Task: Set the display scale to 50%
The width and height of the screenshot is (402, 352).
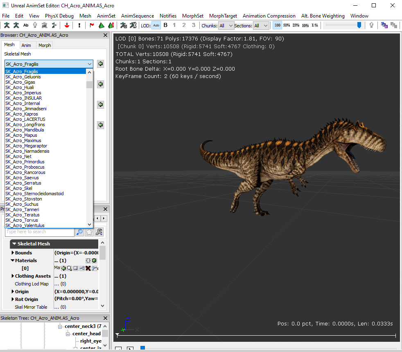Action: pos(287,25)
